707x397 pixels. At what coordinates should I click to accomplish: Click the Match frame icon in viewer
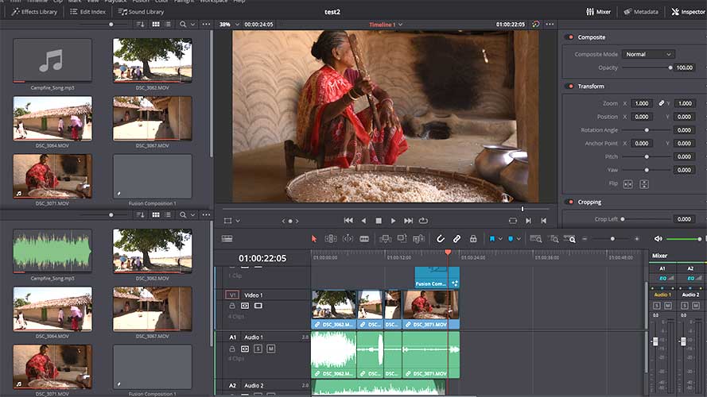tap(513, 221)
